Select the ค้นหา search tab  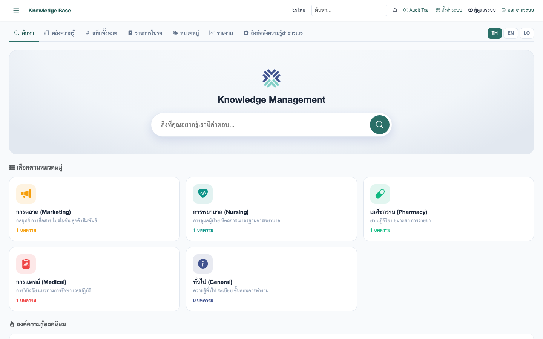24,33
